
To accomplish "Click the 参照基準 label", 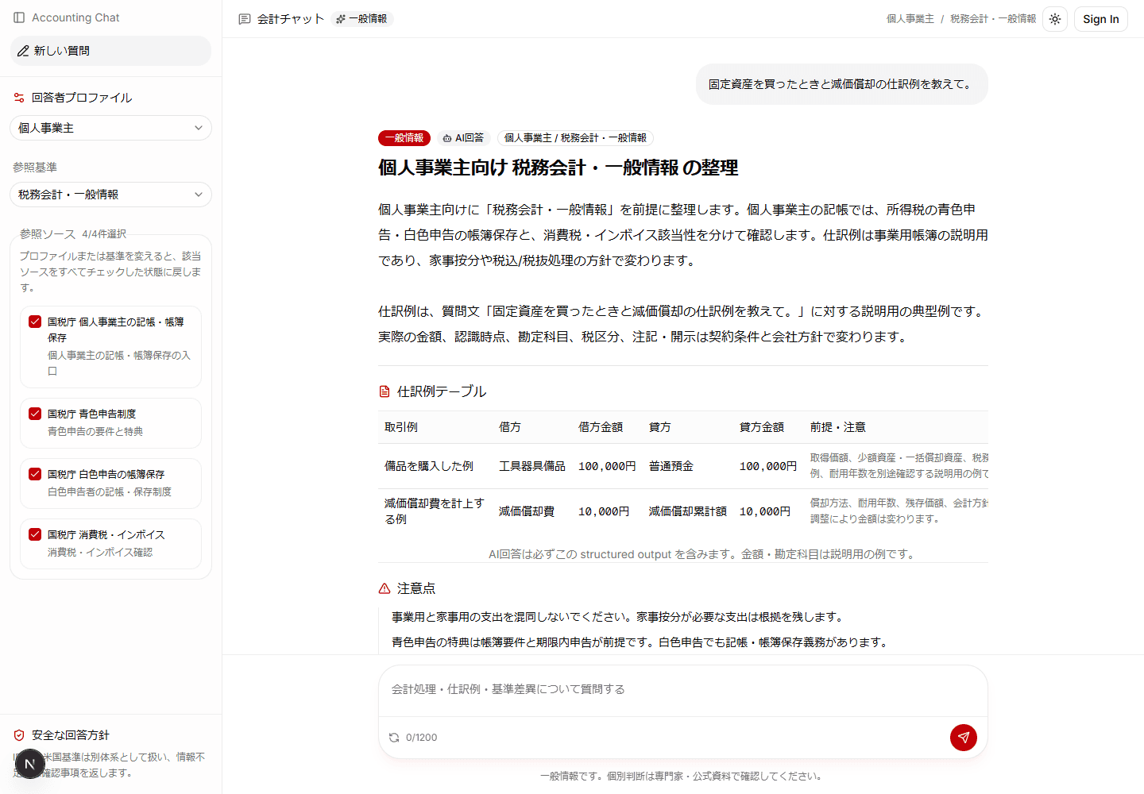I will pos(35,168).
